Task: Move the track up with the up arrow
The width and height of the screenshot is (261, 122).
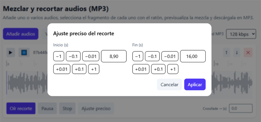Action: tap(226, 52)
